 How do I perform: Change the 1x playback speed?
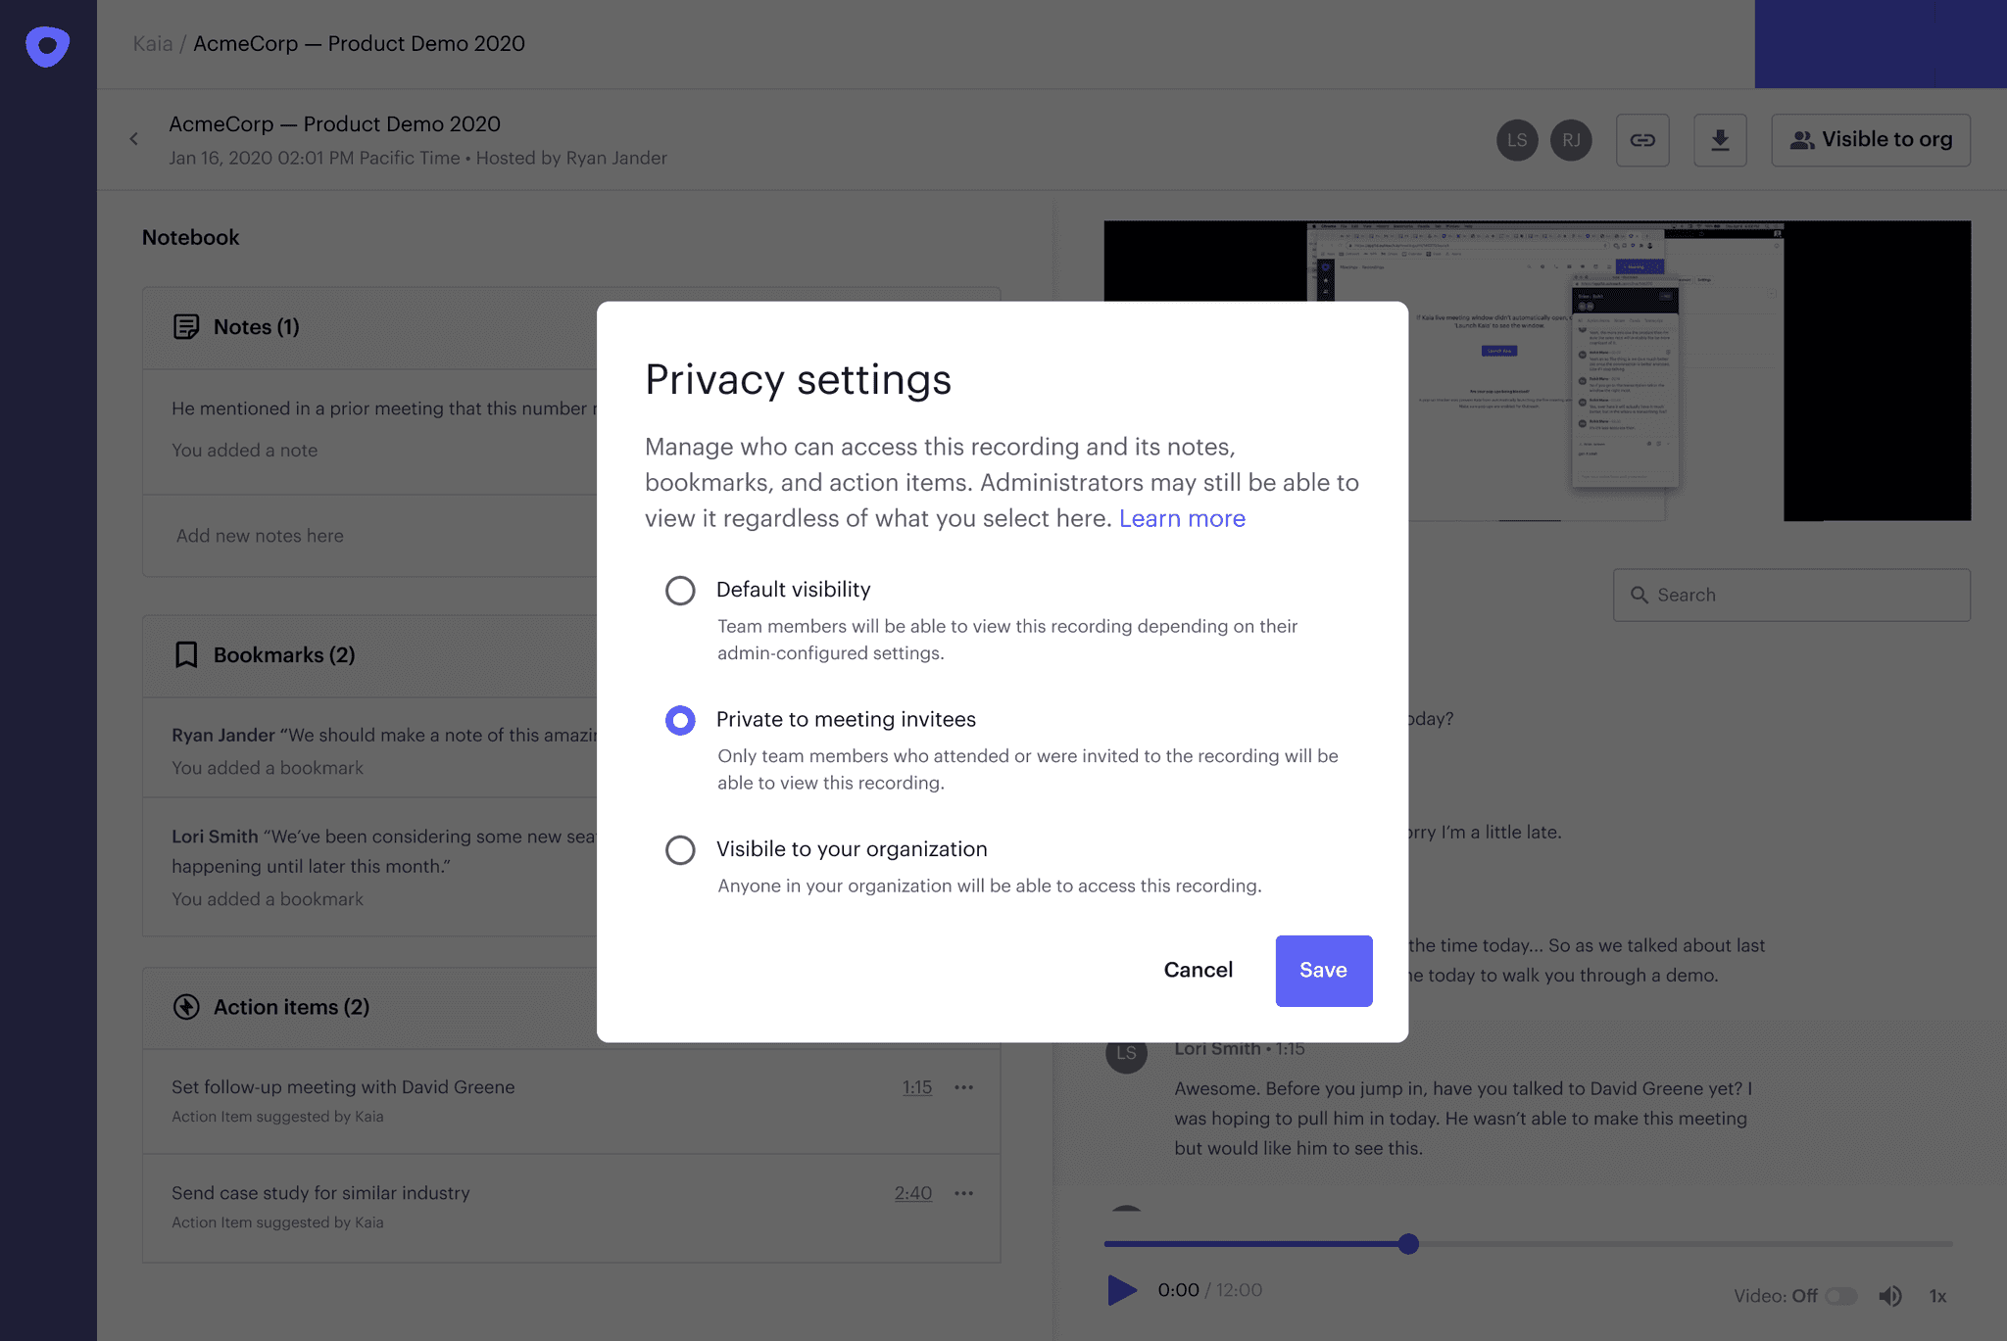[x=1937, y=1296]
